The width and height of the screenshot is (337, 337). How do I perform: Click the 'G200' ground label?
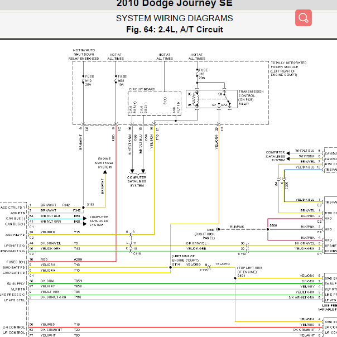click(x=210, y=229)
